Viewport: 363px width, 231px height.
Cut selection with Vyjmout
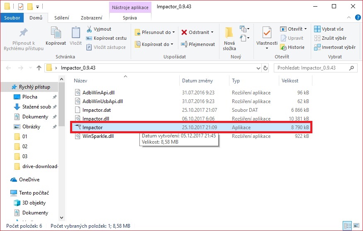click(99, 29)
